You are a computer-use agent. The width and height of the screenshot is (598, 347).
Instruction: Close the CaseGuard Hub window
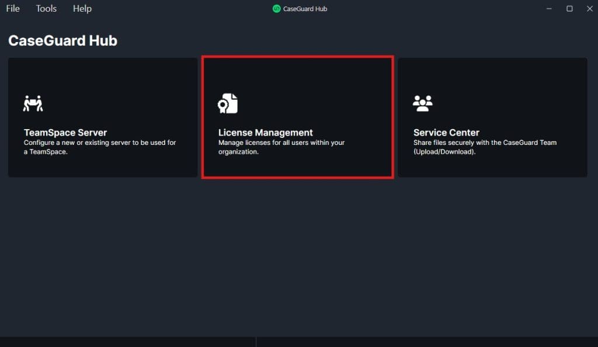(589, 9)
